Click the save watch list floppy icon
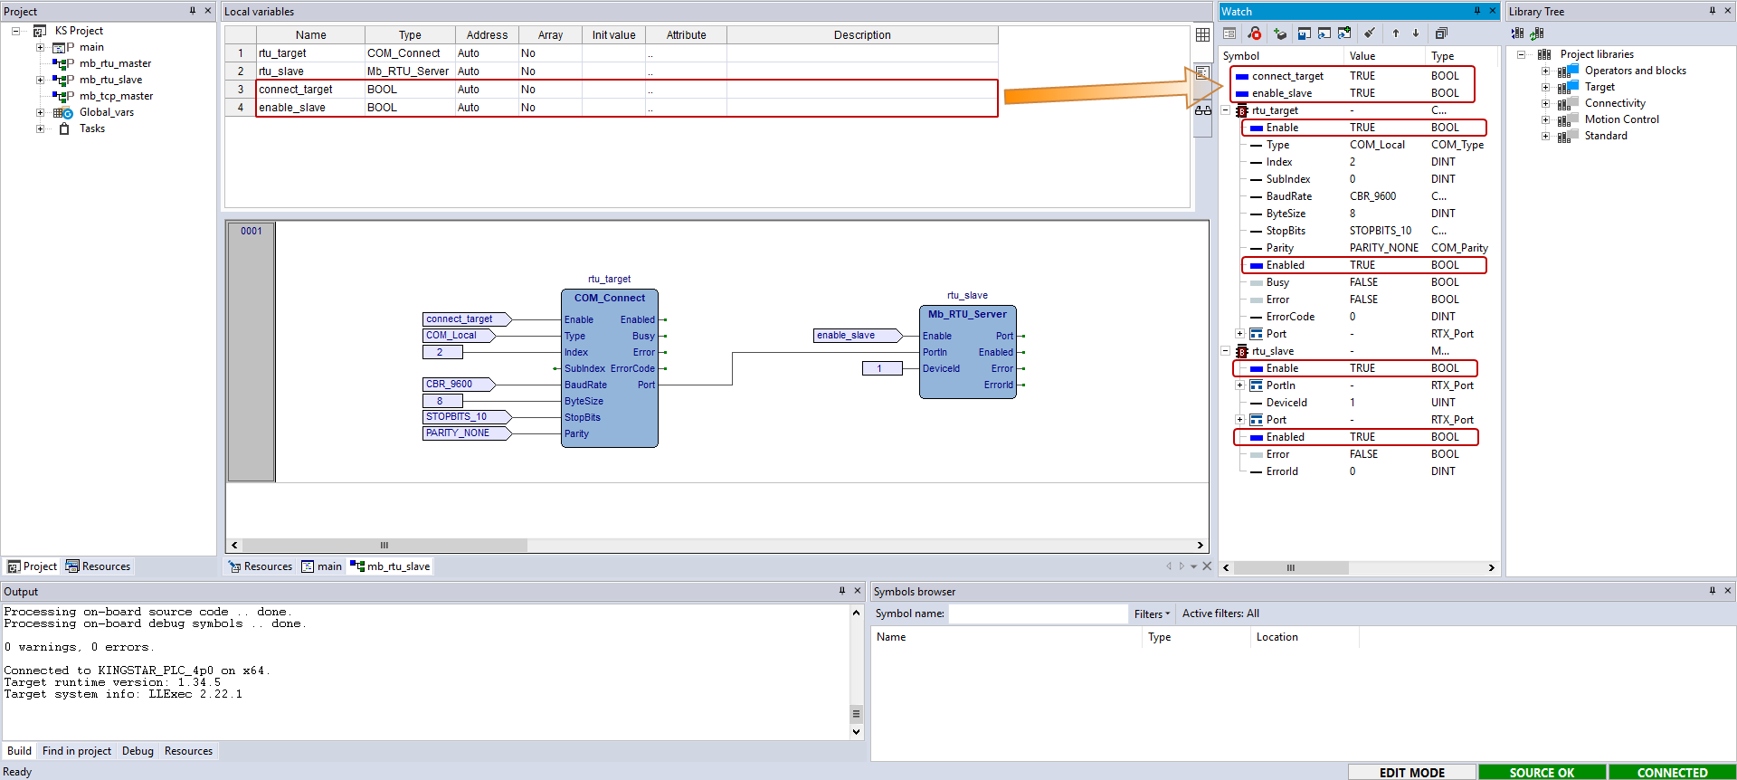Image resolution: width=1737 pixels, height=780 pixels. pyautogui.click(x=1304, y=33)
